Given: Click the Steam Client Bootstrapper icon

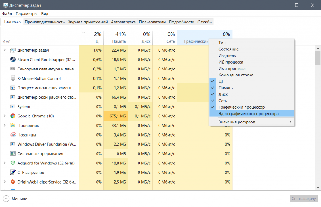Looking at the screenshot, I should coord(13,60).
